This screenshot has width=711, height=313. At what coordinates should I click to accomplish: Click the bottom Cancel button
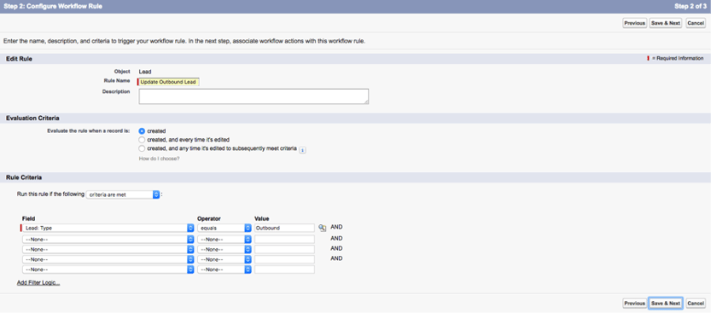pyautogui.click(x=695, y=303)
